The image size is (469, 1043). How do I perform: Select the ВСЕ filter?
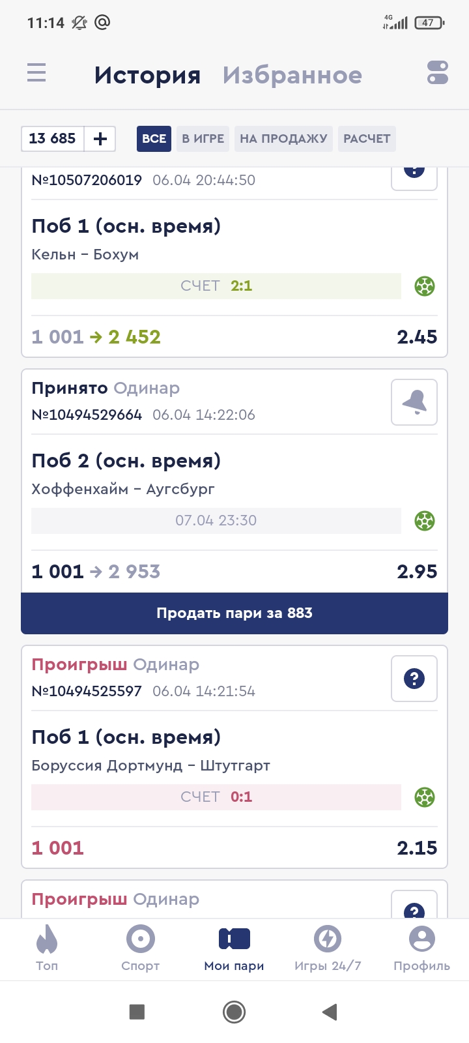tap(154, 139)
